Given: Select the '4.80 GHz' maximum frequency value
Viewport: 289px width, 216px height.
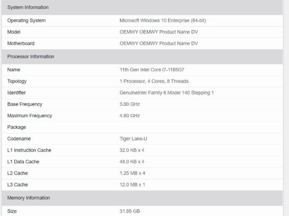Looking at the screenshot, I should pyautogui.click(x=129, y=116).
